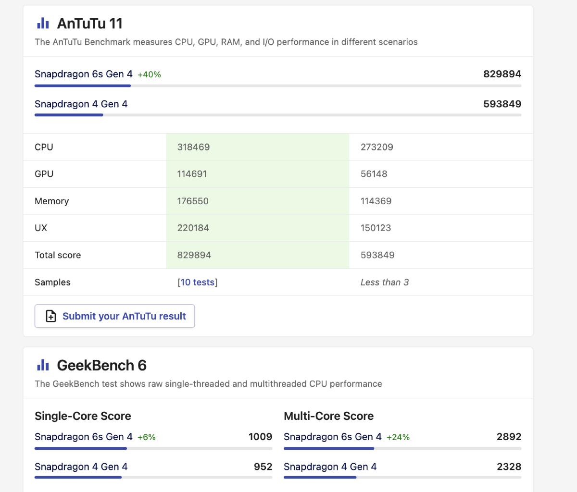Submit your AnTuTu result
The height and width of the screenshot is (492, 577).
114,316
